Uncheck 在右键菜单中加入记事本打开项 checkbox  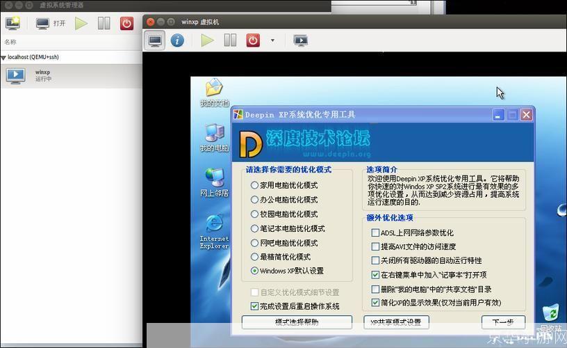pyautogui.click(x=375, y=275)
